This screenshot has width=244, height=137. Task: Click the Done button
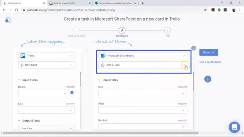point(209,53)
